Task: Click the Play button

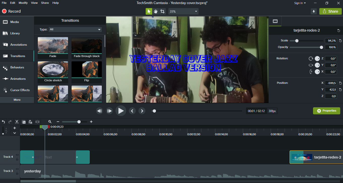Action: pos(121,111)
